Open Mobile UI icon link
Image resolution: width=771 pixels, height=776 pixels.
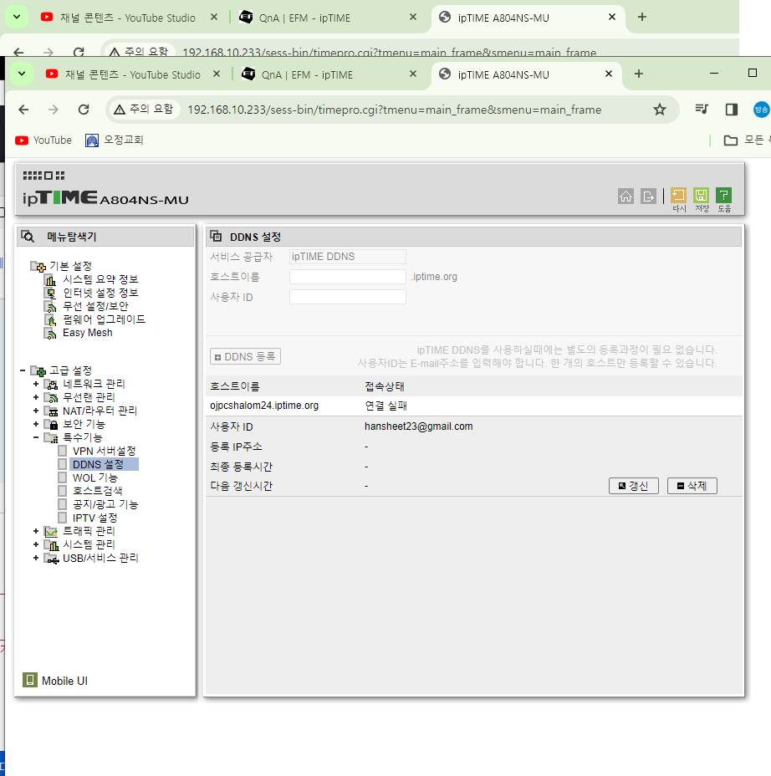tap(30, 680)
